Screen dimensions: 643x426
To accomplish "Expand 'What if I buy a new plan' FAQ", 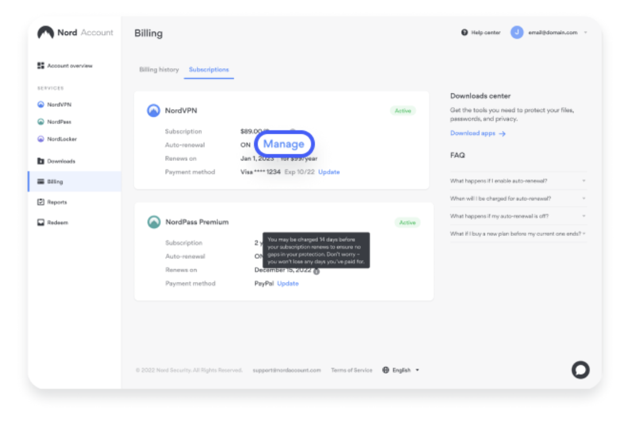I will tap(518, 233).
